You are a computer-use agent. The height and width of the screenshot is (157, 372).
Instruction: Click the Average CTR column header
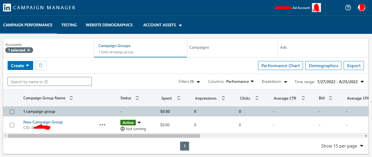coord(285,98)
